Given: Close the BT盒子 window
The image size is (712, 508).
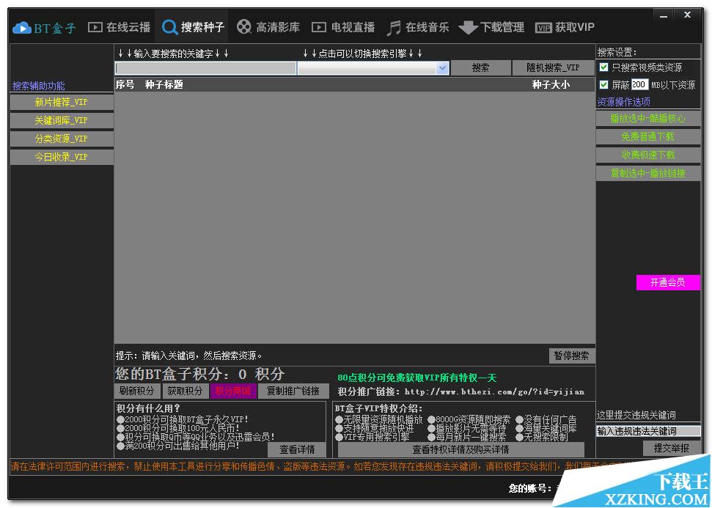Looking at the screenshot, I should coord(688,15).
